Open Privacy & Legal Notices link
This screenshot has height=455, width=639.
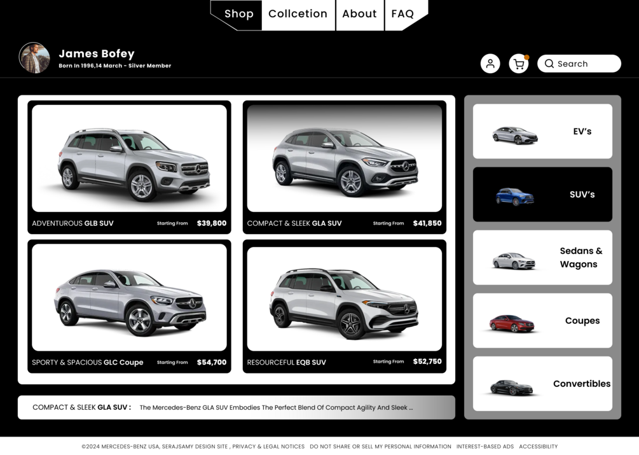(x=268, y=447)
